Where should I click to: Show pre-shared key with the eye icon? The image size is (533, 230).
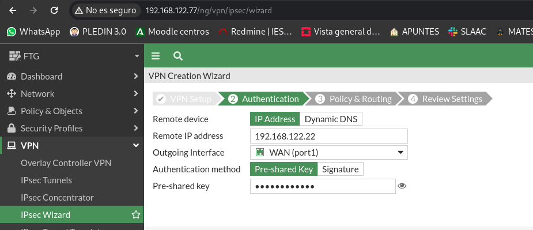pyautogui.click(x=402, y=186)
